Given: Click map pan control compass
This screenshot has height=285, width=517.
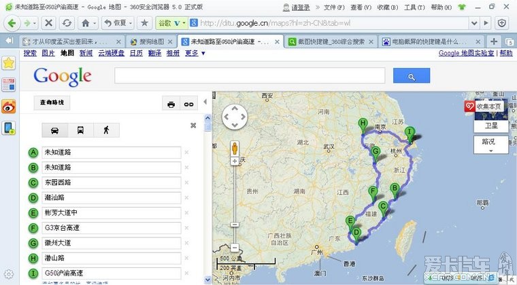Looking at the screenshot, I should click(235, 117).
